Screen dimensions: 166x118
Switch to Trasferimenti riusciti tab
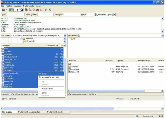pos(58,112)
